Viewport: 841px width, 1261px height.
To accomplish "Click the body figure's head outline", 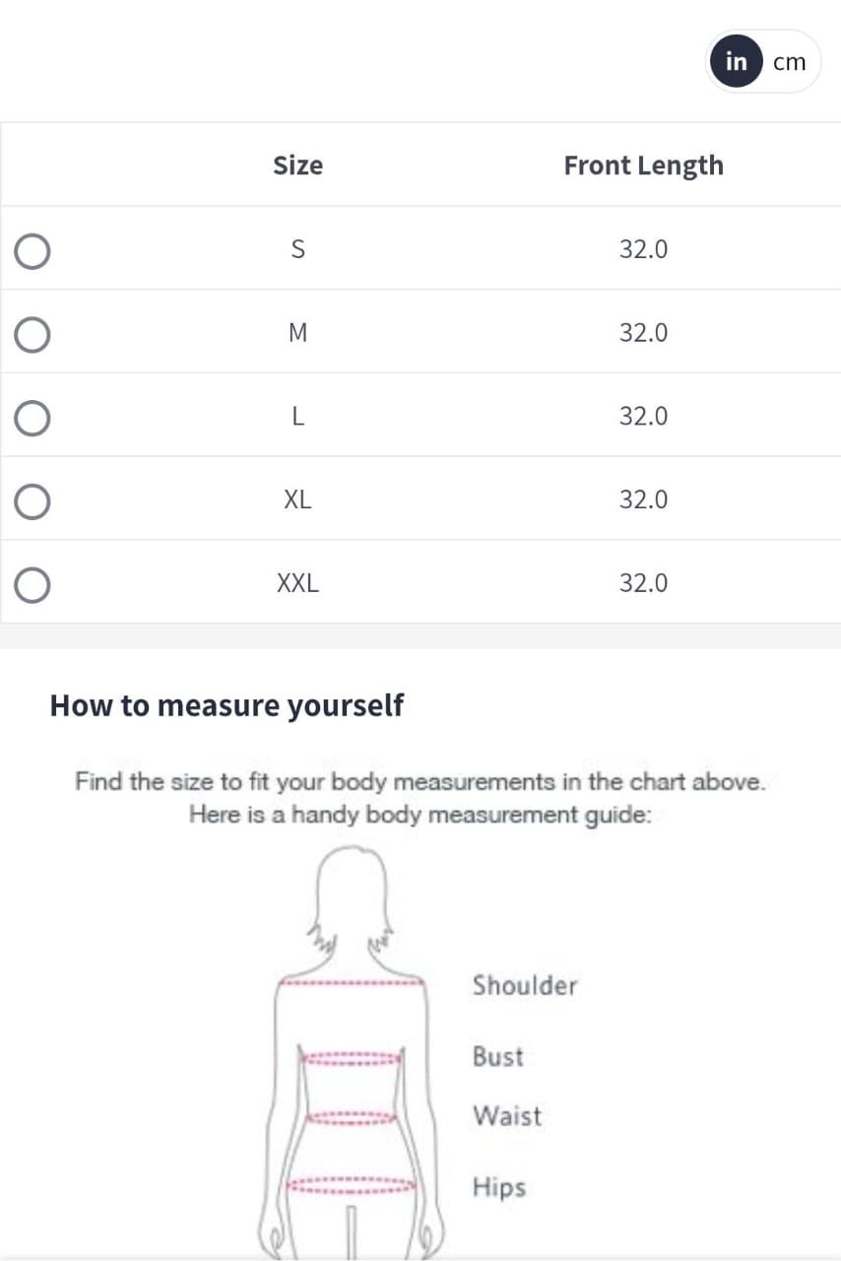I will (x=352, y=890).
